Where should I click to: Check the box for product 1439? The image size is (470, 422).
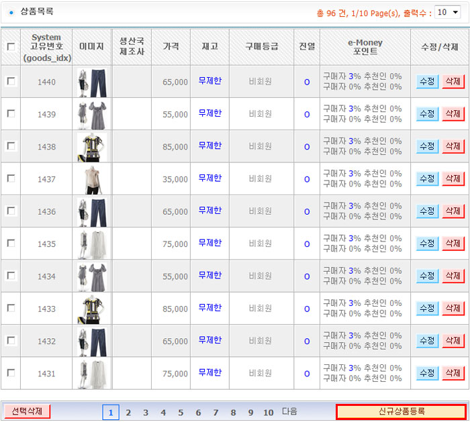click(x=11, y=113)
